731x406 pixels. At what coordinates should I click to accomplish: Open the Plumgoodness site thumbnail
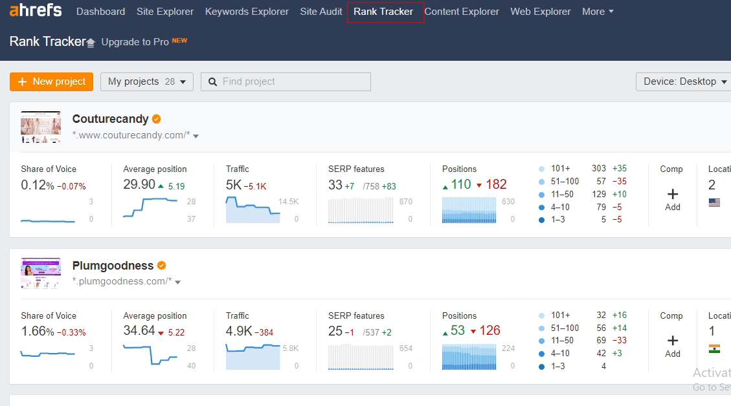[x=41, y=273]
